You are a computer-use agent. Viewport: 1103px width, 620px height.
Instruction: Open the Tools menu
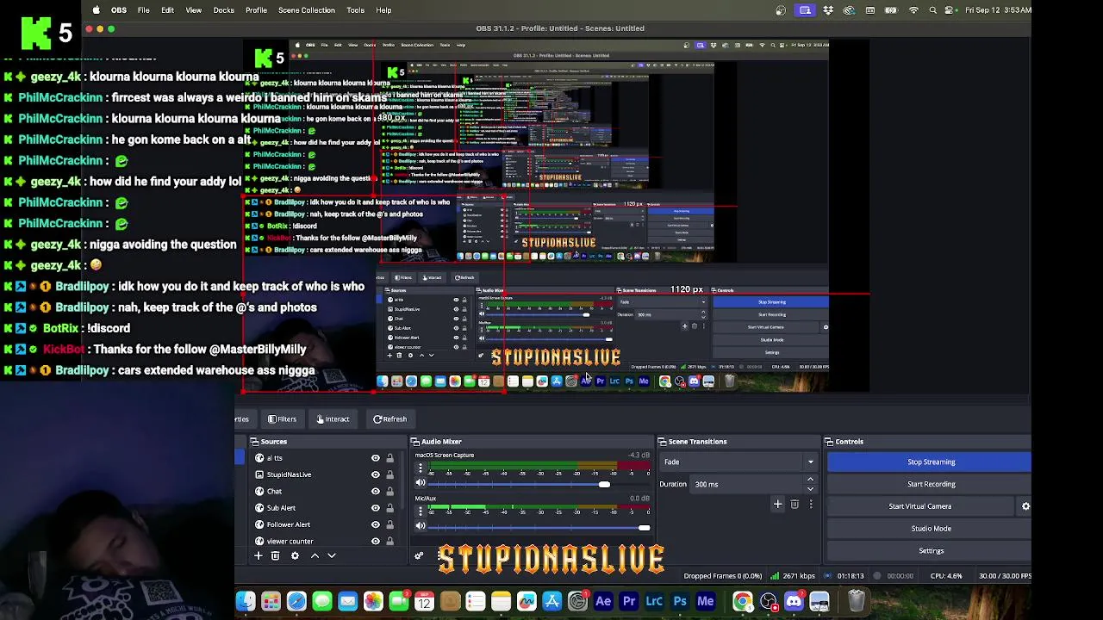355,10
